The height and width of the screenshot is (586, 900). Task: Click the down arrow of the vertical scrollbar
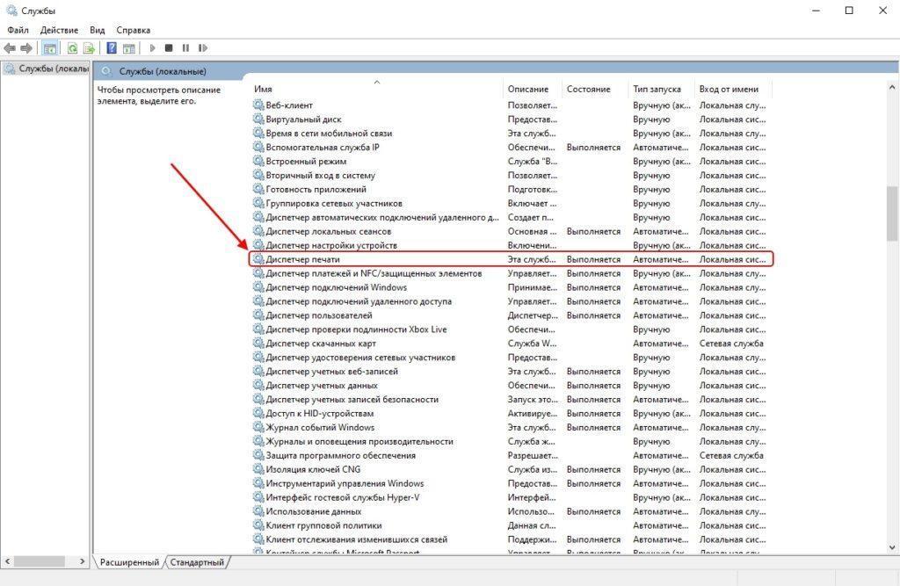click(x=892, y=547)
